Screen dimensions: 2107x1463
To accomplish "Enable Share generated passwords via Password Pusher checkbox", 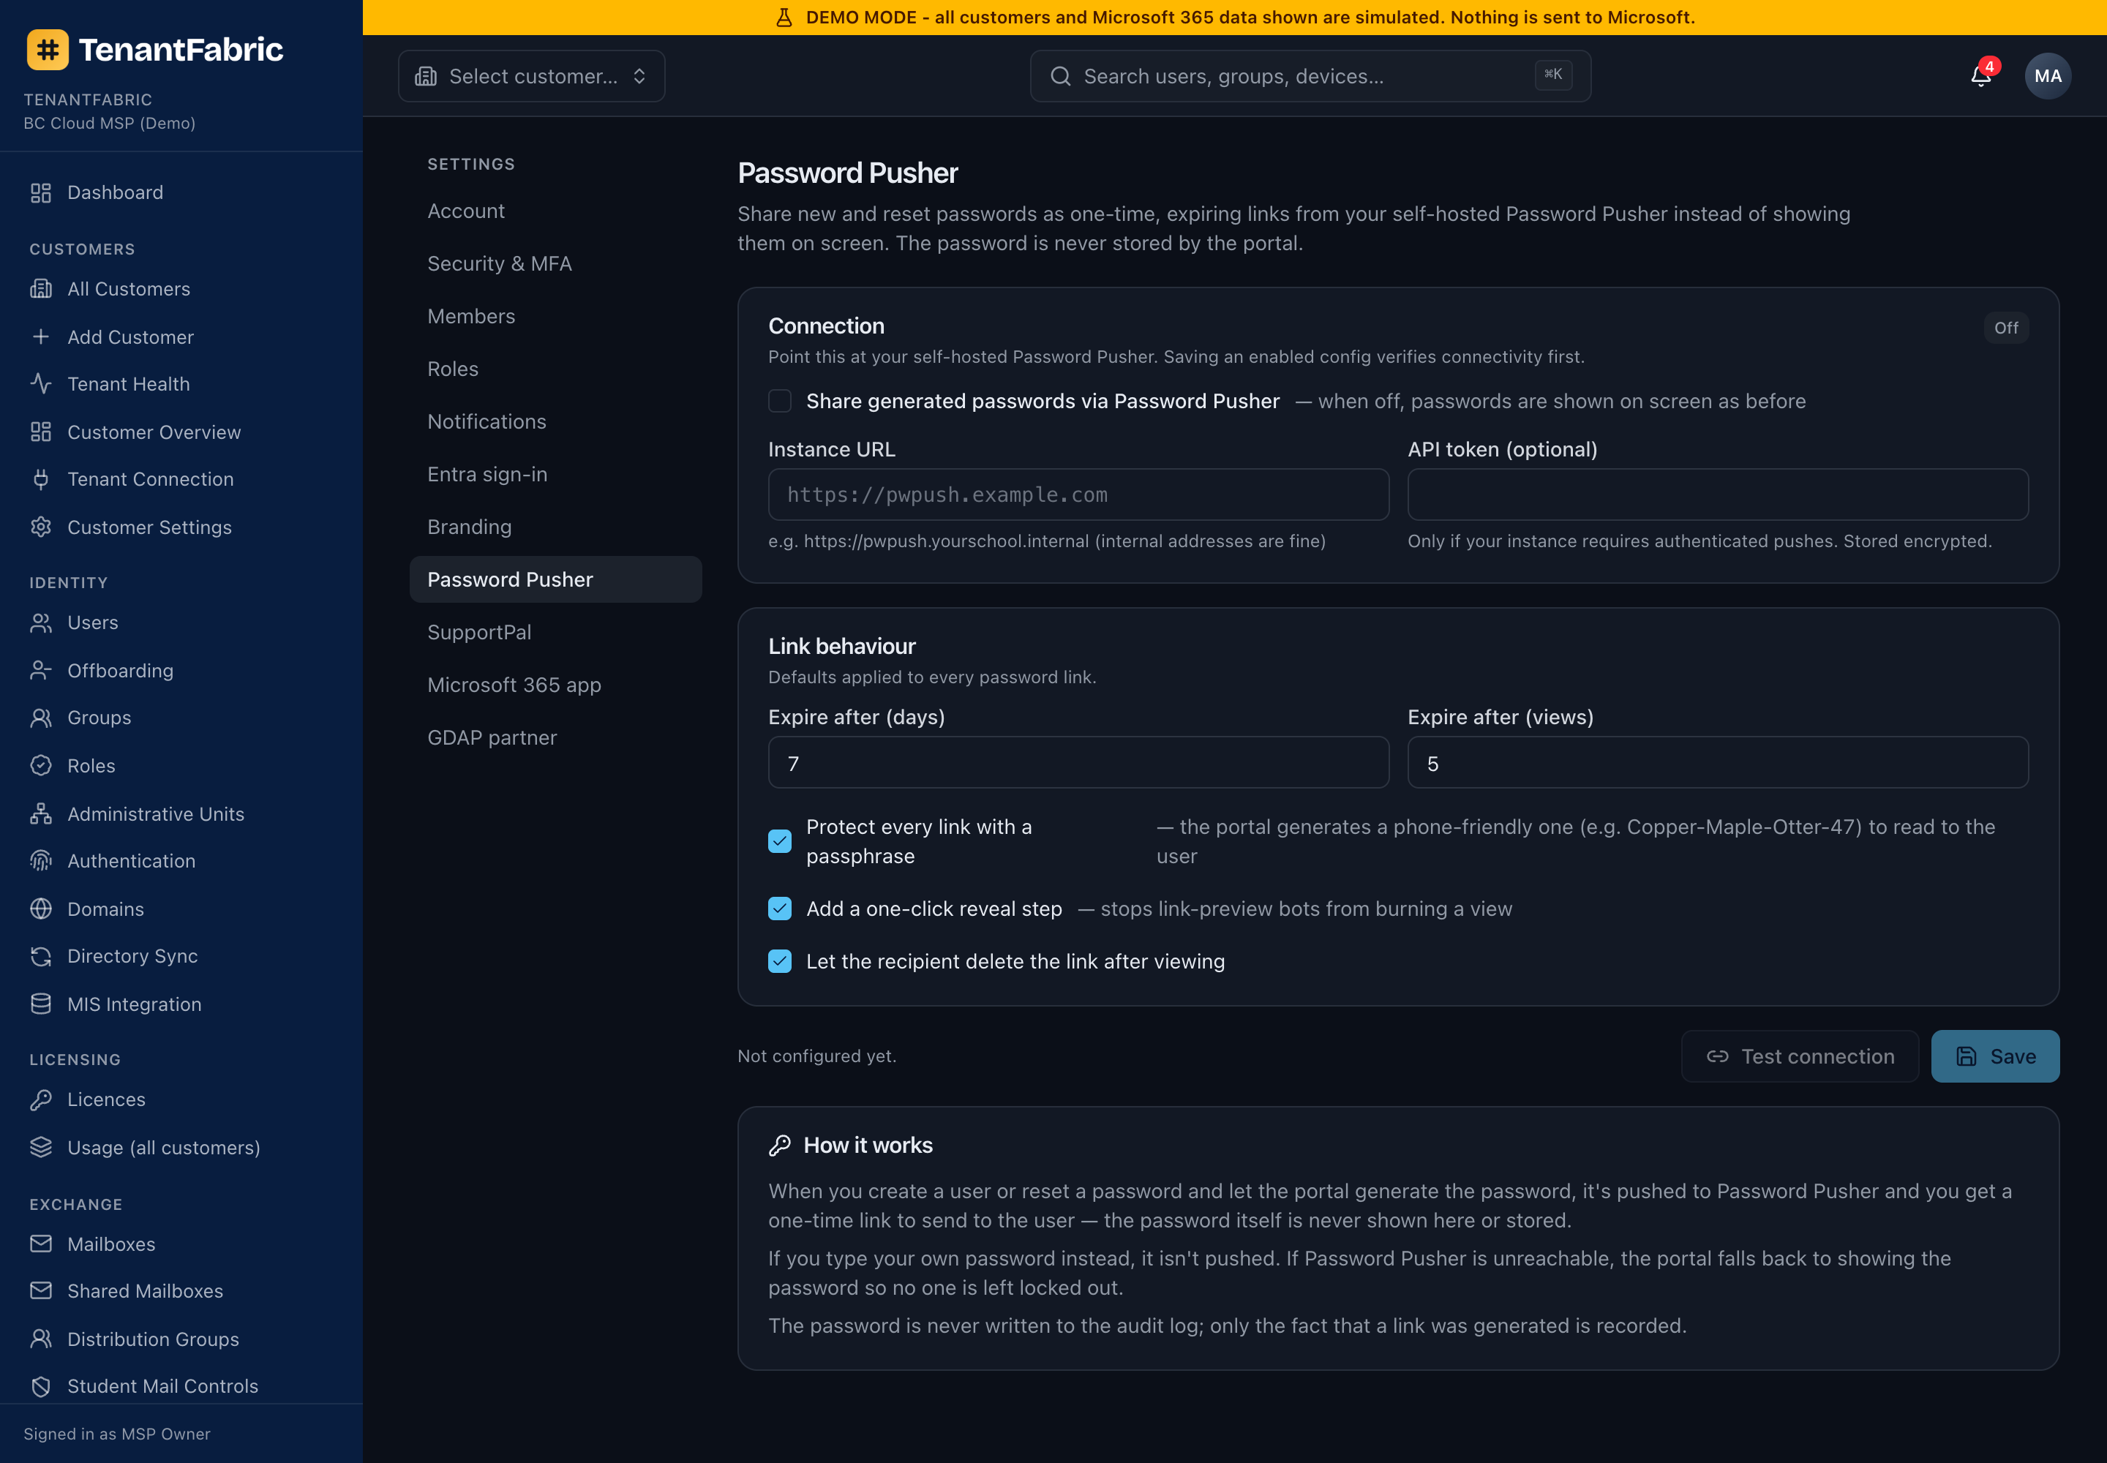I will click(779, 401).
